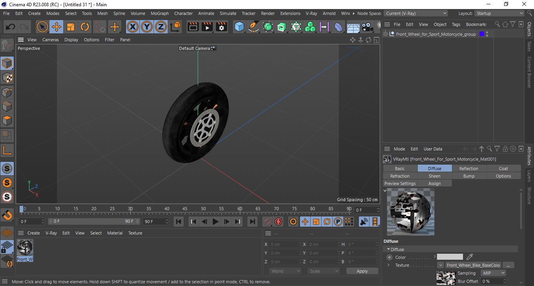Toggle Enable Snap magnet icon

click(7, 215)
